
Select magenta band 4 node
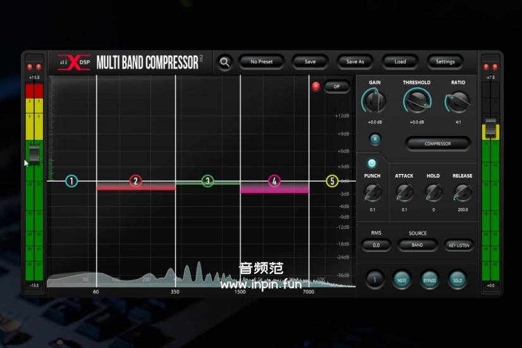tap(274, 181)
